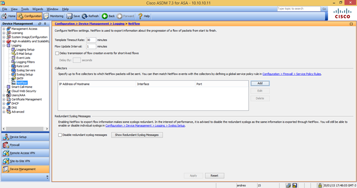This screenshot has width=357, height=188.
Task: Open Smart Call-Home item
Action: (x=22, y=87)
